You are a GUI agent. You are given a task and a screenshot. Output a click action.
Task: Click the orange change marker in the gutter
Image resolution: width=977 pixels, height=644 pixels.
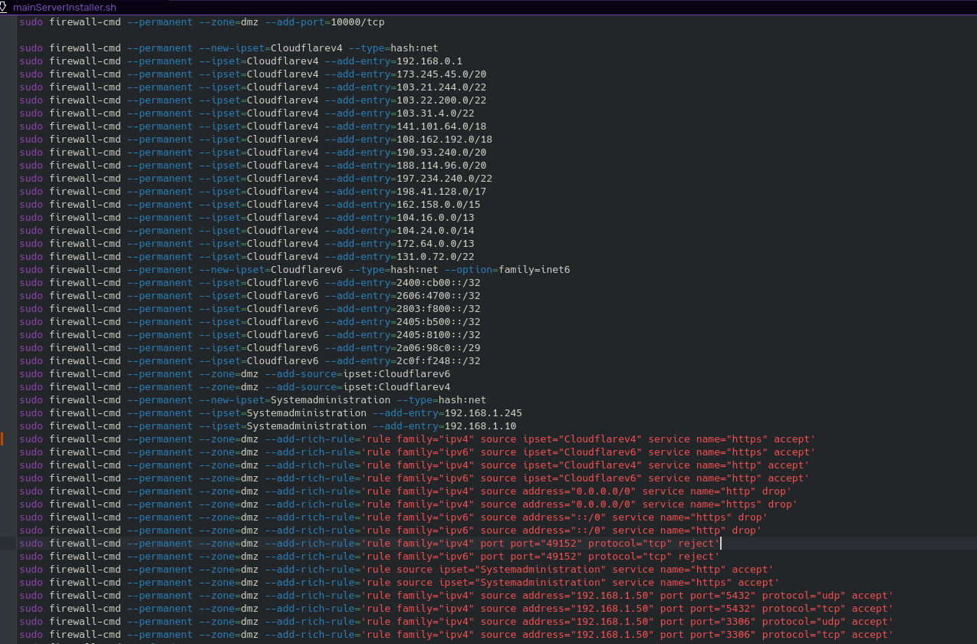[x=2, y=439]
